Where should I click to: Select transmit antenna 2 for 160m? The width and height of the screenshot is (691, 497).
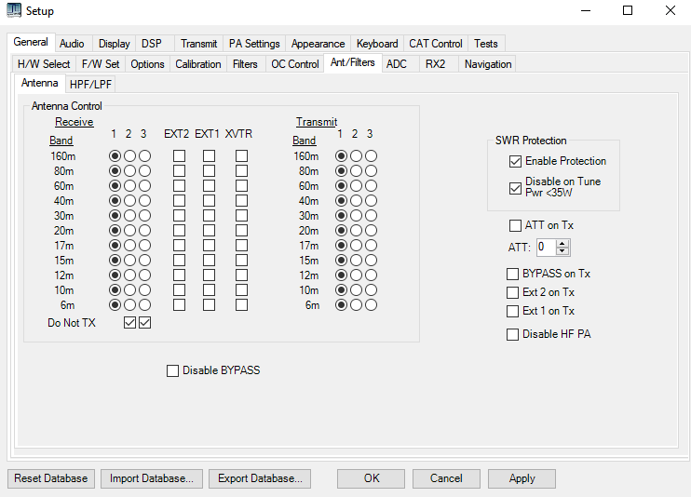(x=356, y=156)
